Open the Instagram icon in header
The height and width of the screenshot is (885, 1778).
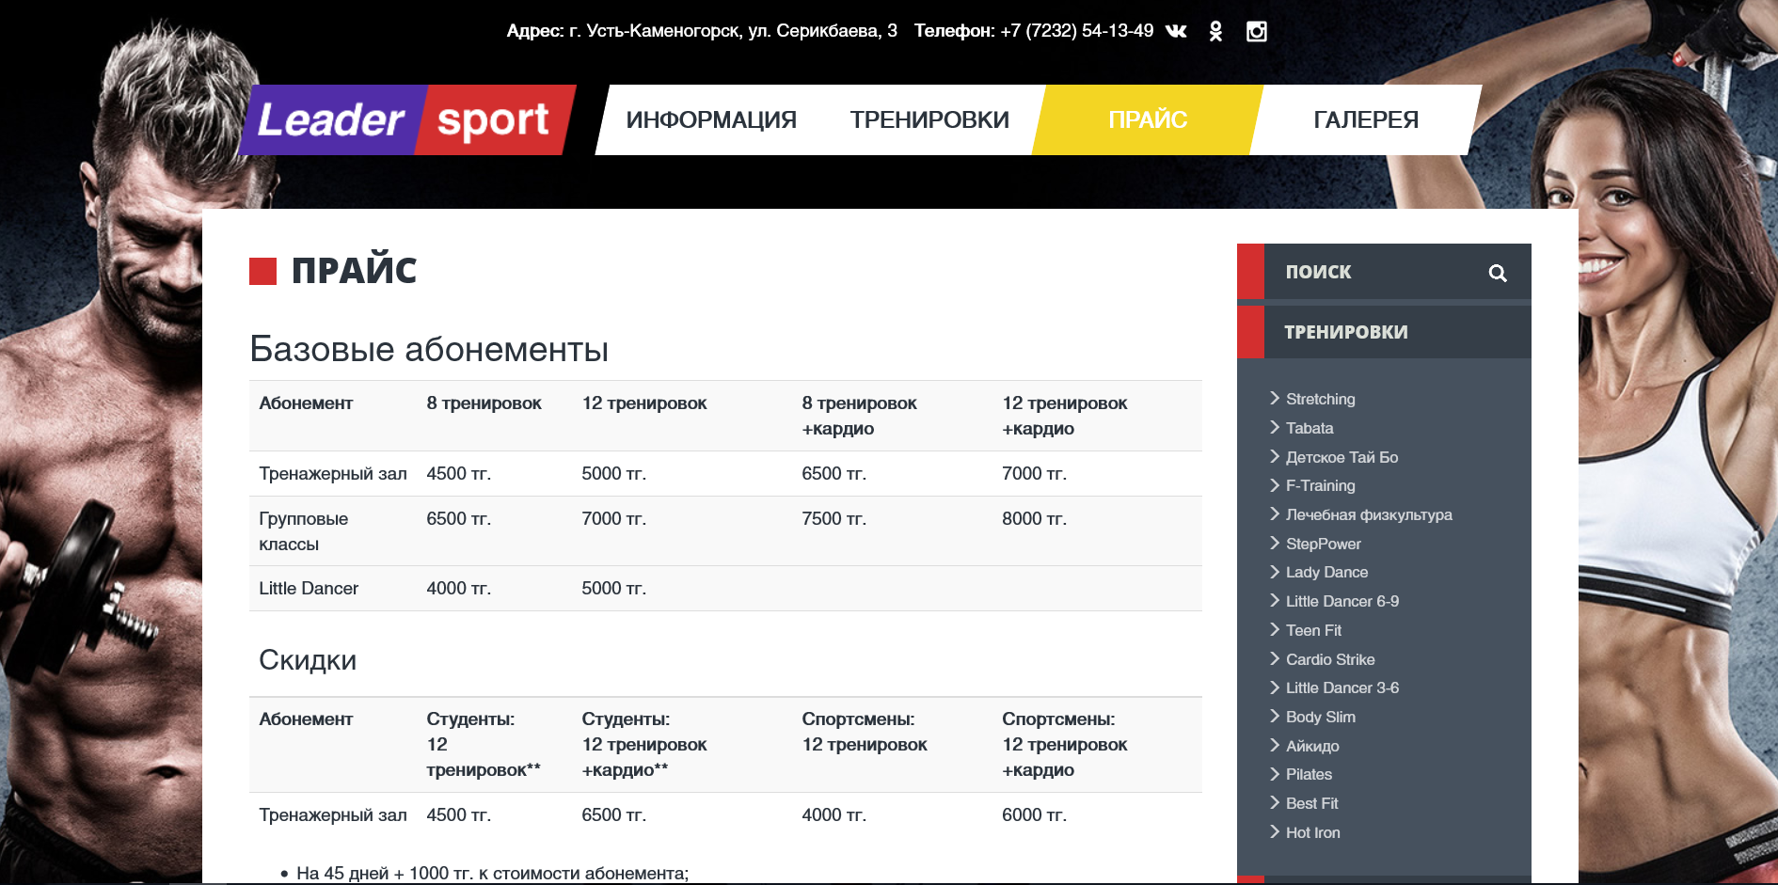pyautogui.click(x=1257, y=31)
